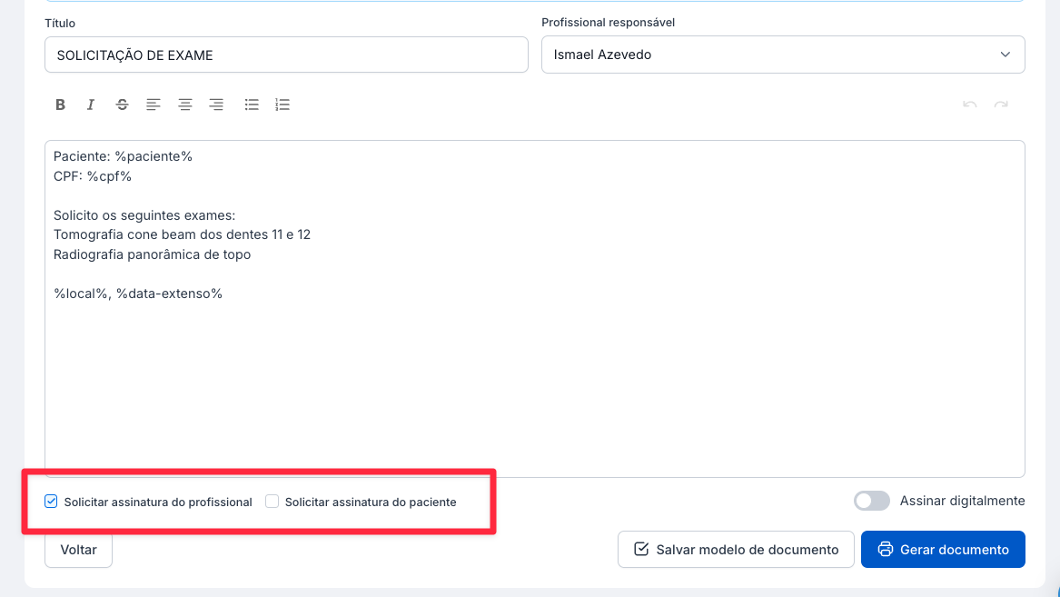This screenshot has width=1060, height=597.
Task: Focus the Título input field
Action: click(285, 55)
